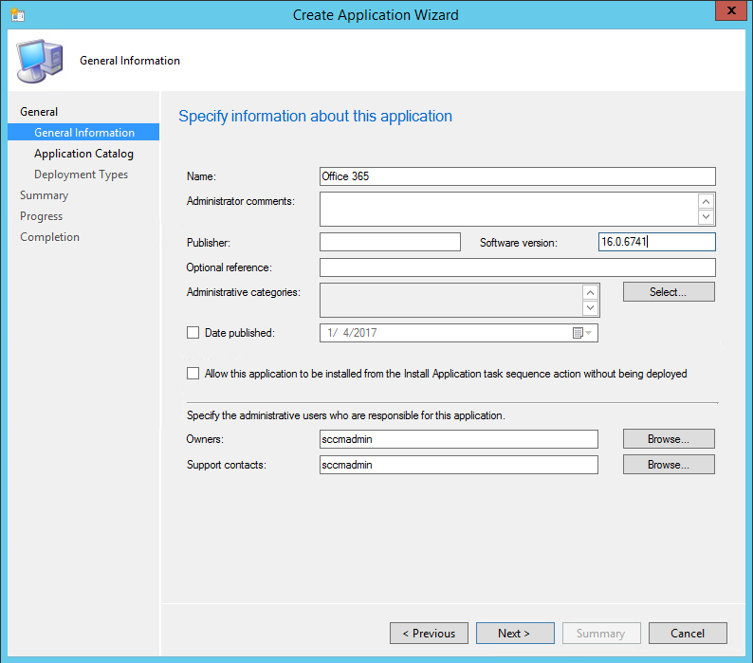
Task: Click the wizard icon in title bar
Action: [17, 14]
